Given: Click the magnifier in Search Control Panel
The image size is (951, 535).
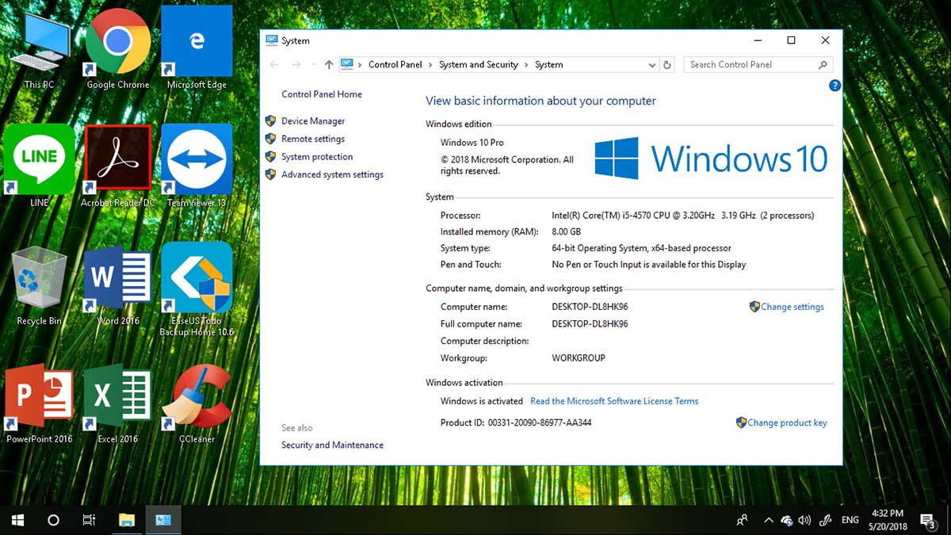Looking at the screenshot, I should click(x=823, y=65).
